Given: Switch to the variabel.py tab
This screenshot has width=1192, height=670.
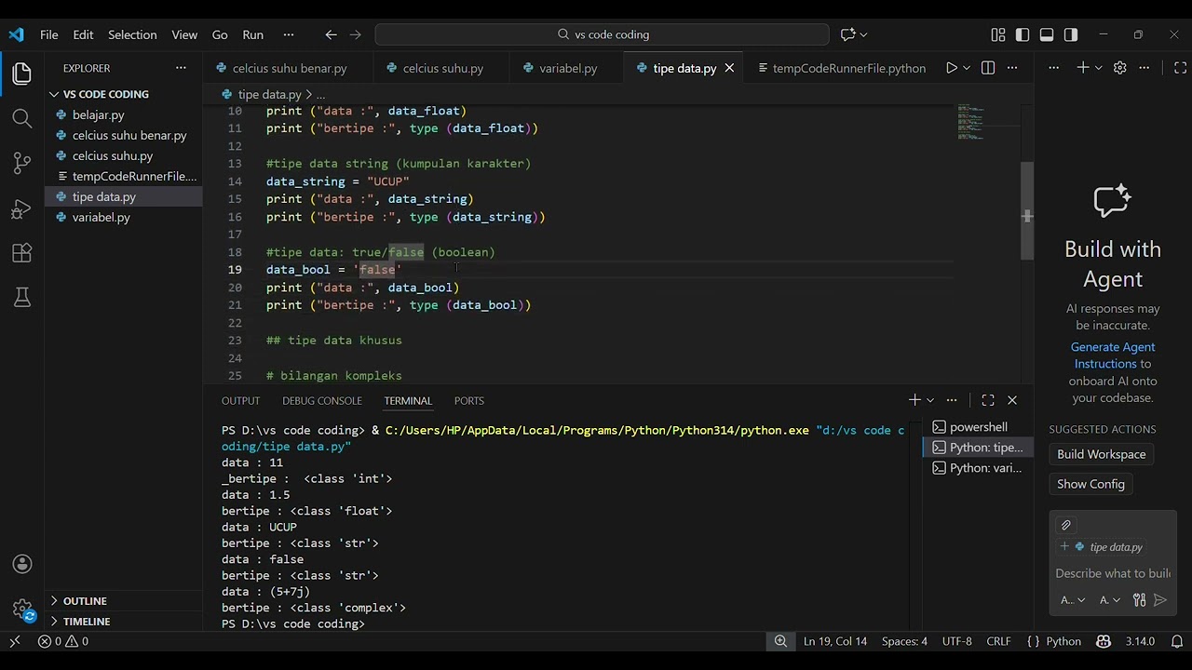Looking at the screenshot, I should [567, 68].
